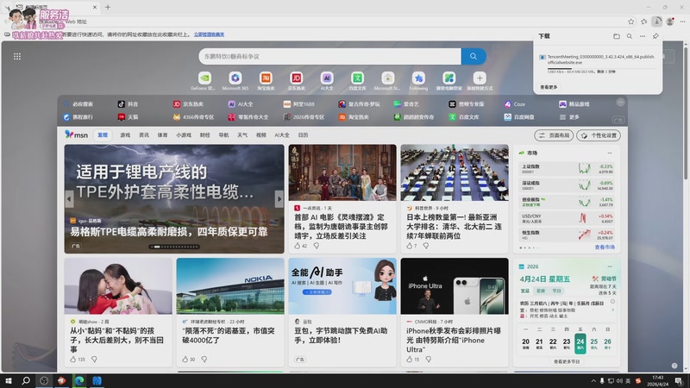Open Windows Start menu
690x388 pixels.
tap(9, 380)
